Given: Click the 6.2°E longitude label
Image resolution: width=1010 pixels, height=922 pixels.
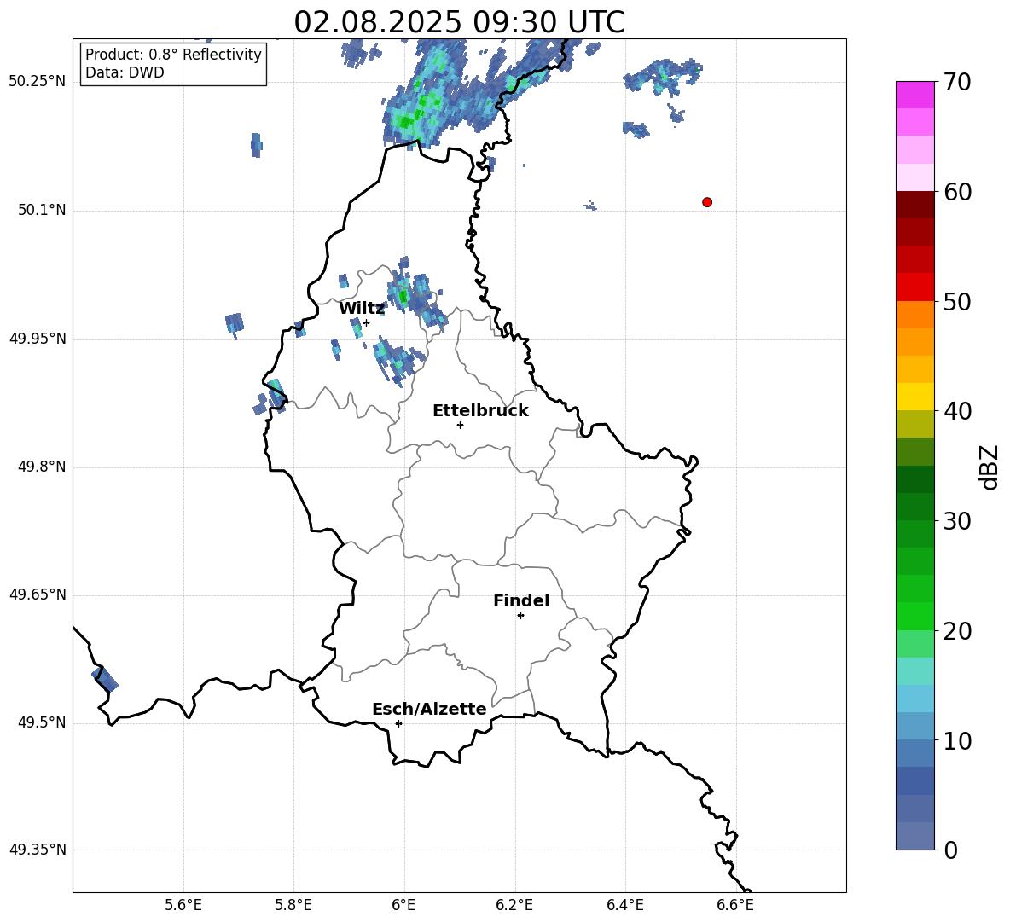Looking at the screenshot, I should [514, 905].
